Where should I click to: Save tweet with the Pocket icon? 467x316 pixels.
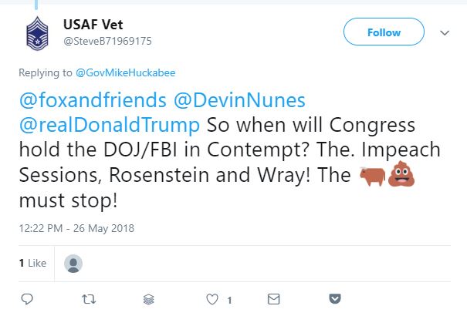334,298
